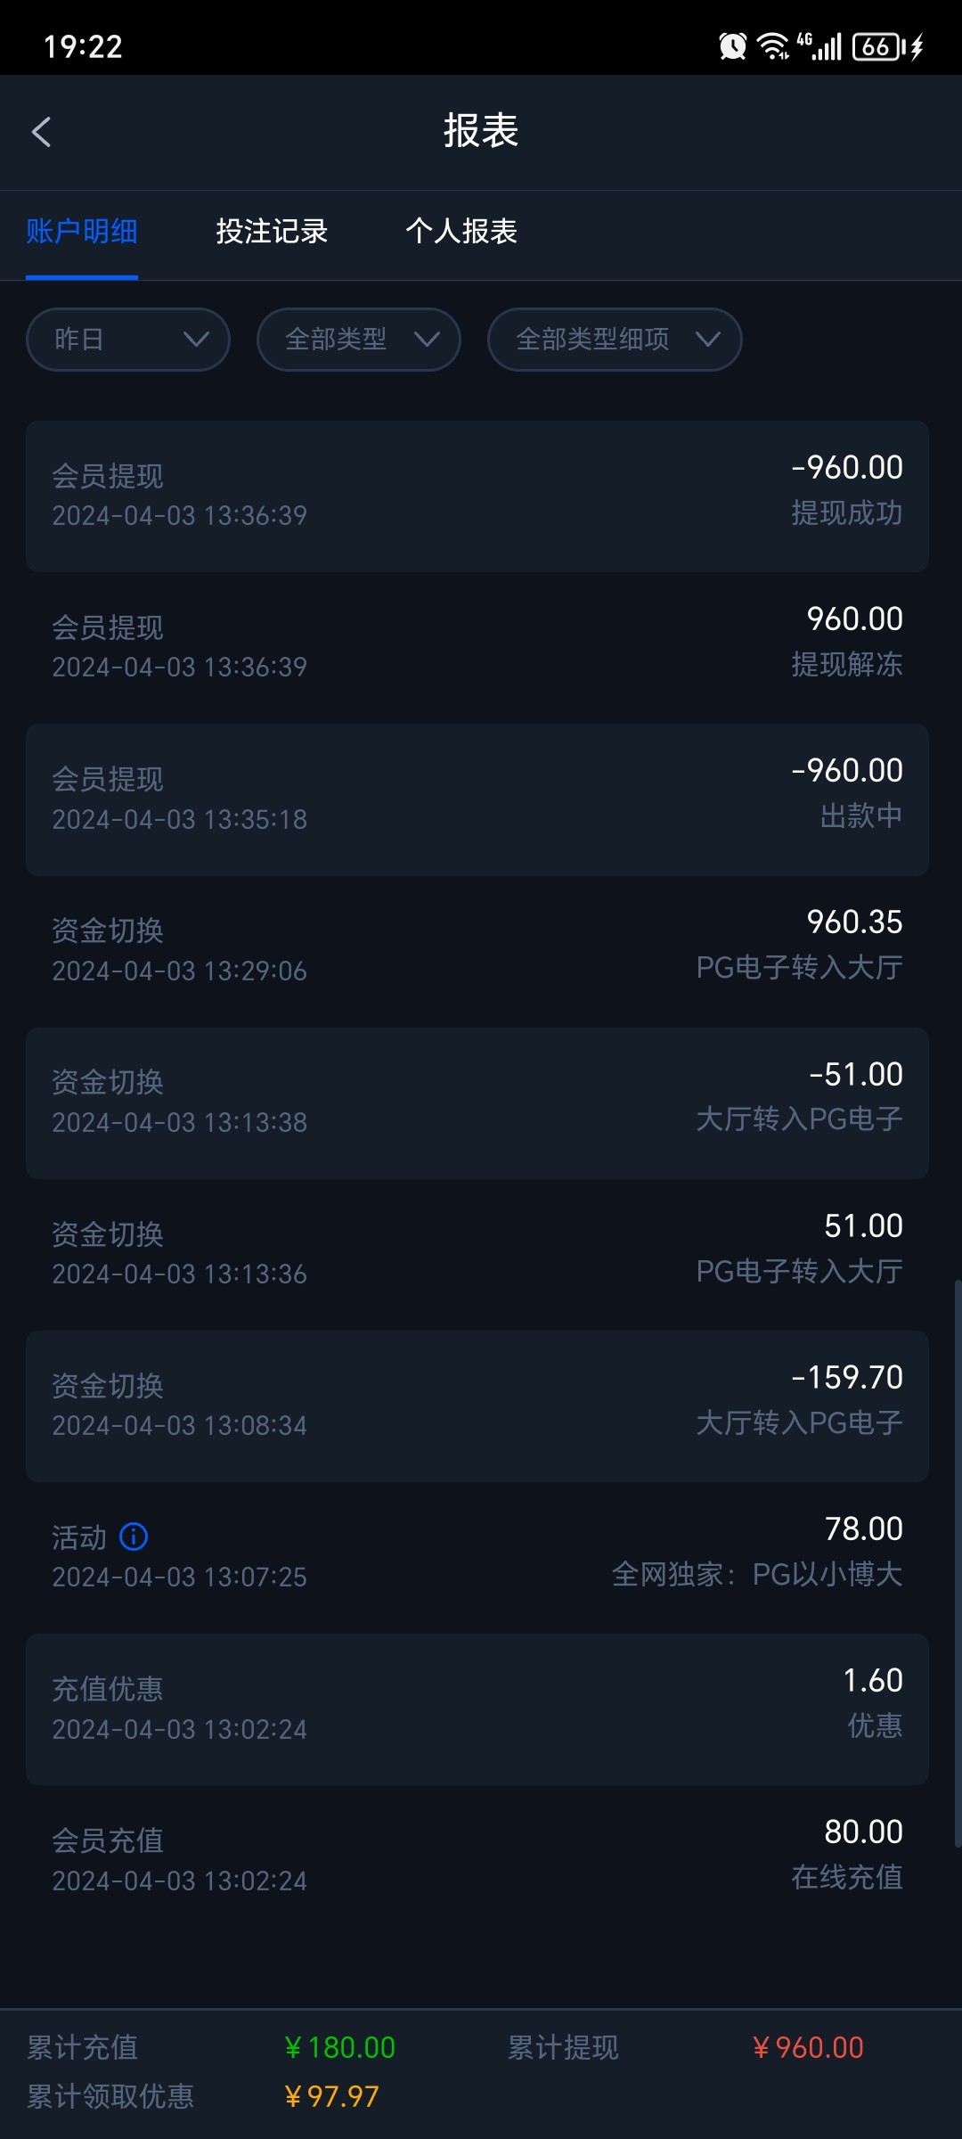Select the 账户明细 tab
The image size is (962, 2139).
click(82, 232)
